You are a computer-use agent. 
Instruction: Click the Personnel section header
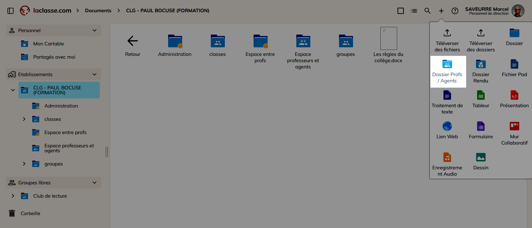[x=54, y=30]
